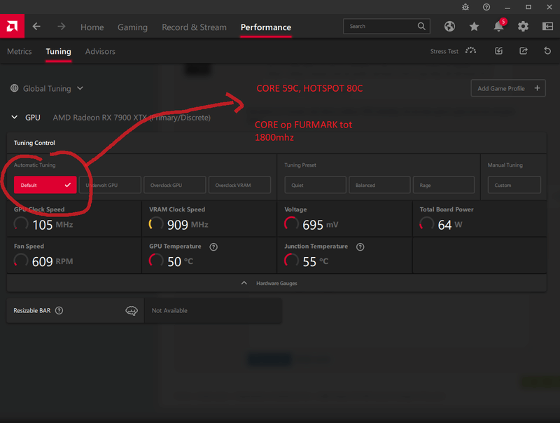
Task: Go back with the left arrow
Action: [x=36, y=27]
